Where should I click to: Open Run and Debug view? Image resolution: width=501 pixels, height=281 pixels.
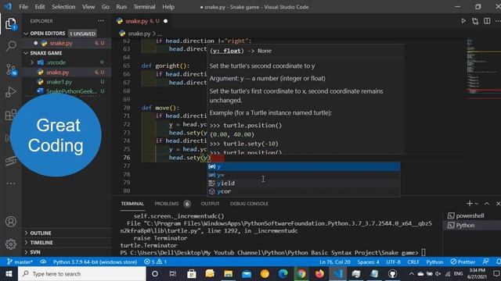[11, 92]
